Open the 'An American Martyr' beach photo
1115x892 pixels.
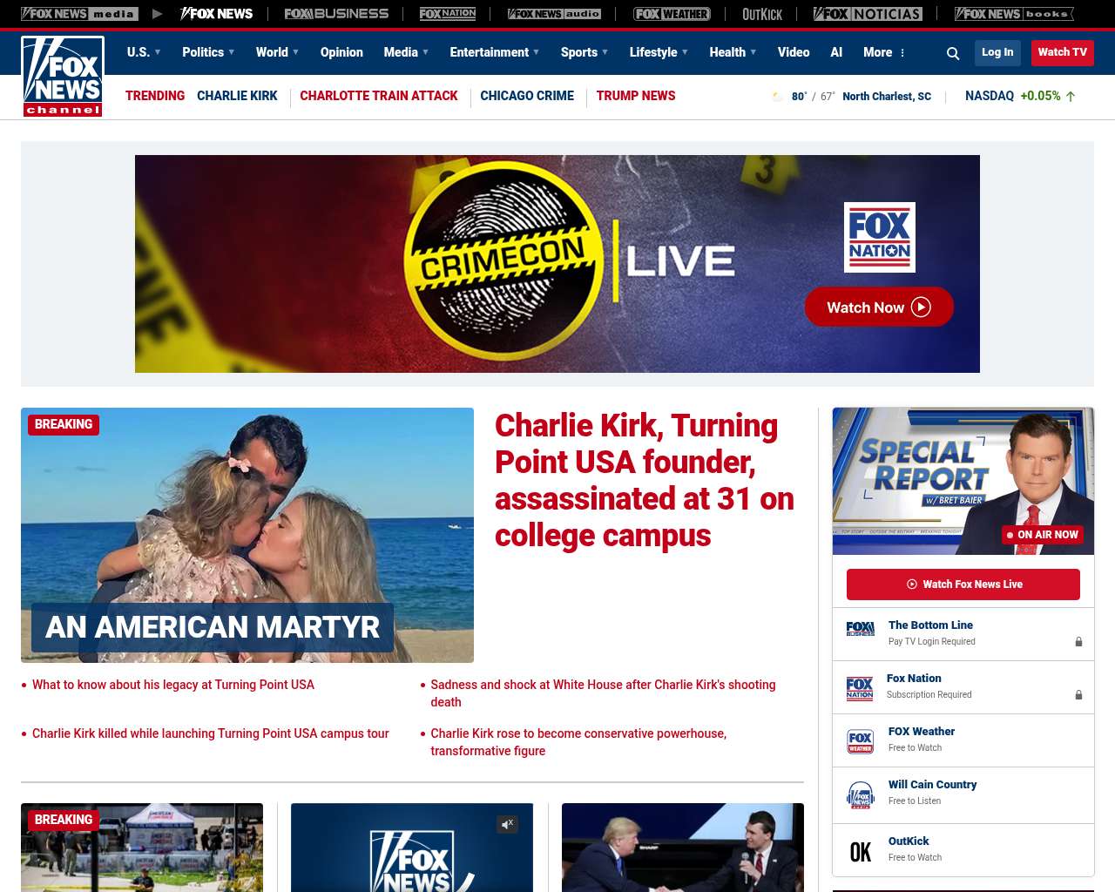click(x=247, y=535)
